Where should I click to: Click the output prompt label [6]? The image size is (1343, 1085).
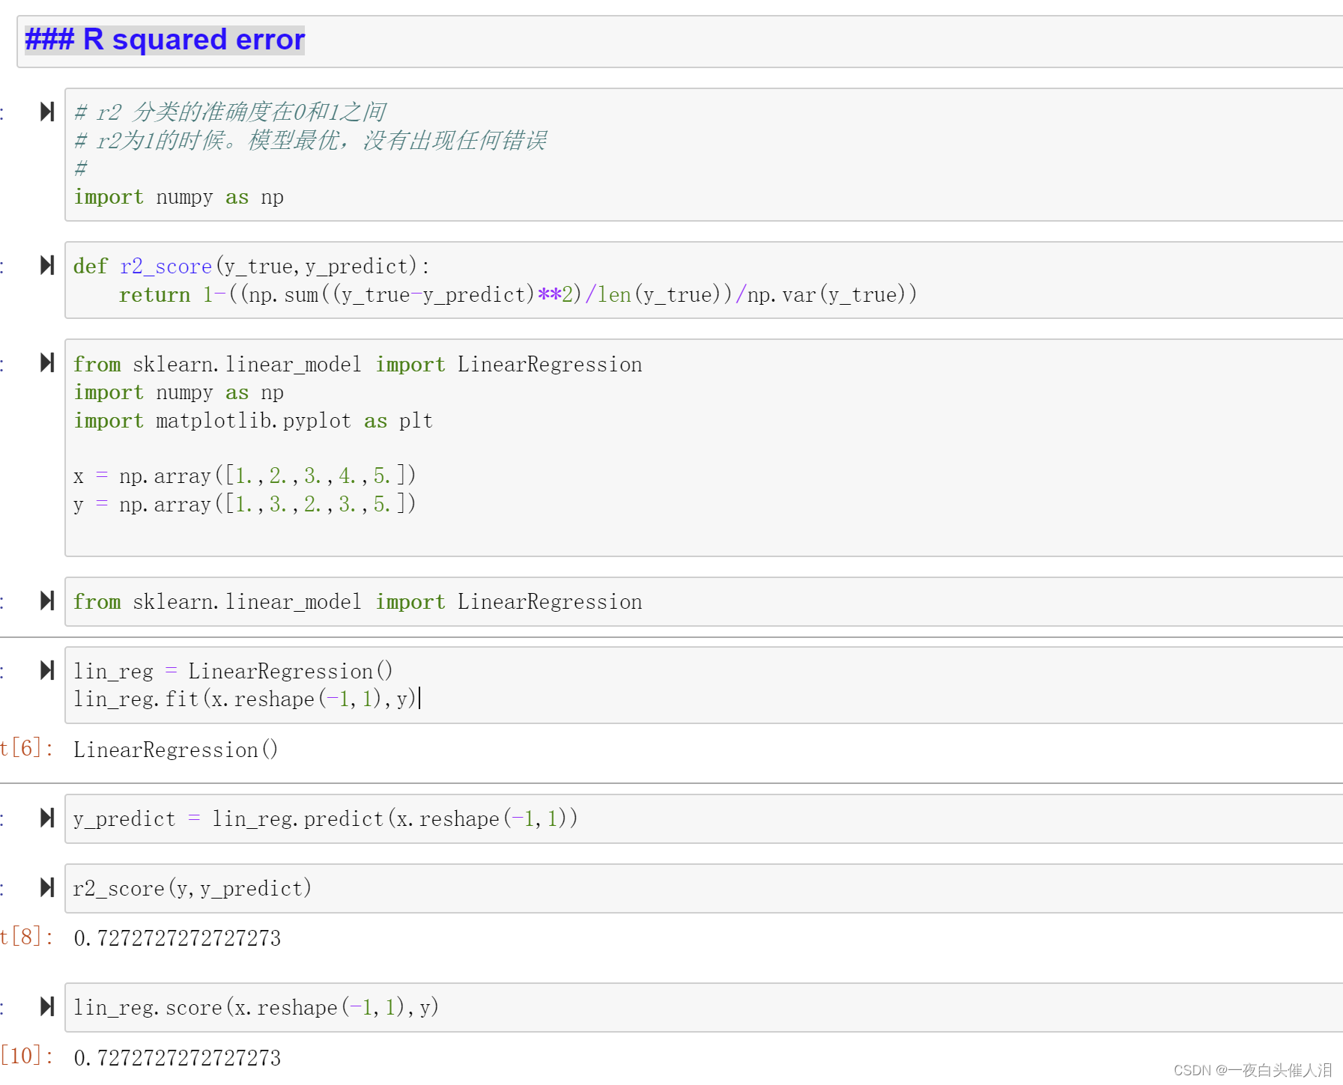(27, 748)
